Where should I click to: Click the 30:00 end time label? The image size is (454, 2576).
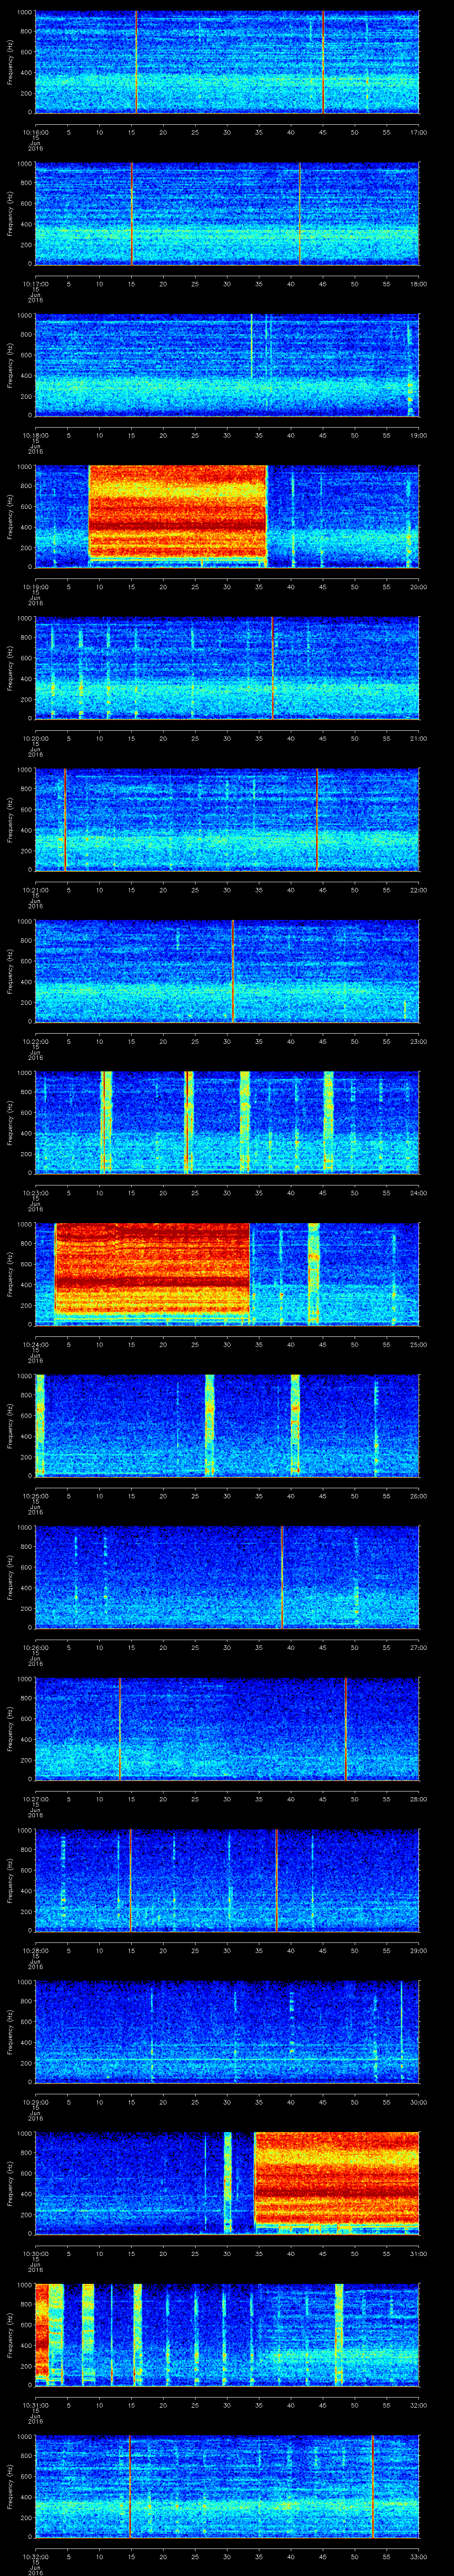coord(418,2101)
